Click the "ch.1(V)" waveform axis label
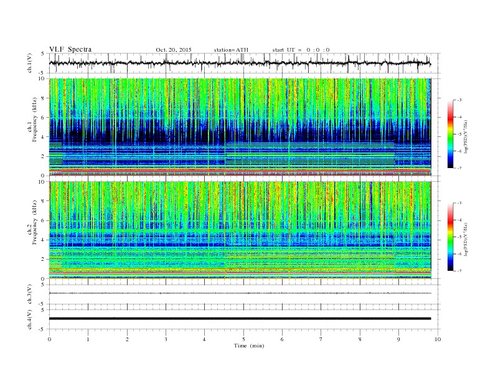Viewport: 493px width, 381px height. tap(29, 63)
